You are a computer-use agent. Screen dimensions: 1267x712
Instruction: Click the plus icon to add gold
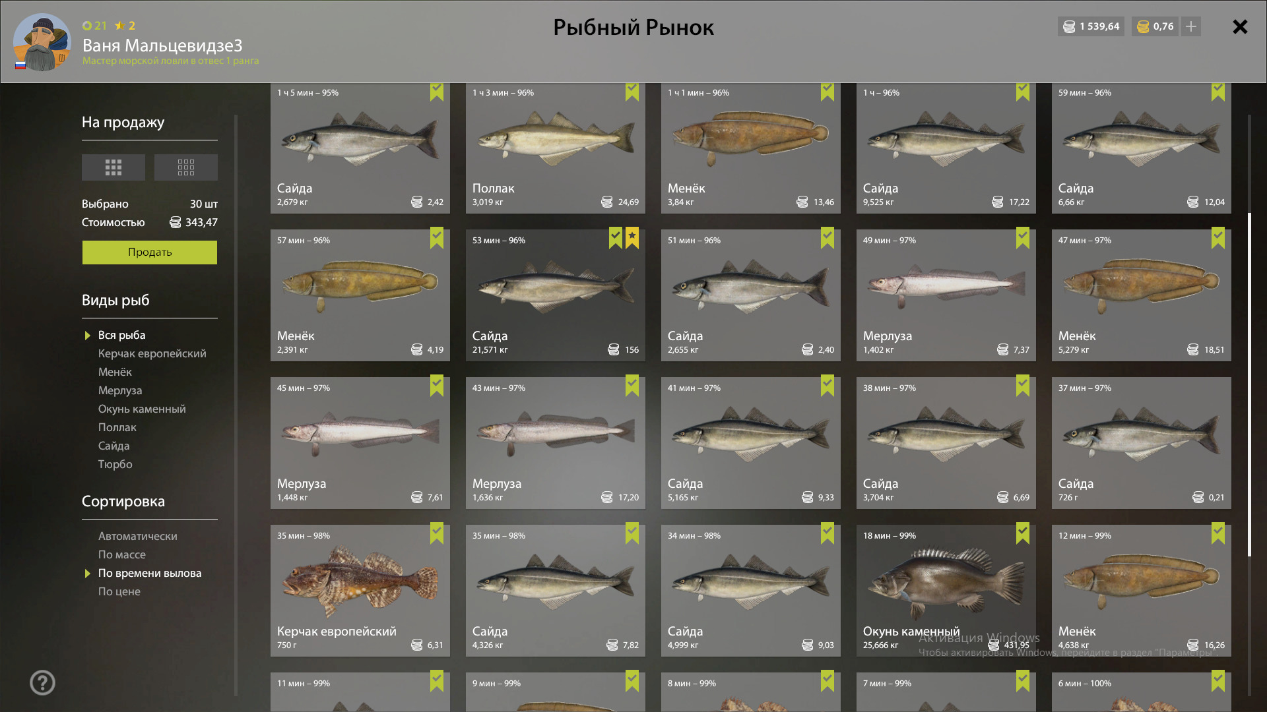(x=1191, y=26)
